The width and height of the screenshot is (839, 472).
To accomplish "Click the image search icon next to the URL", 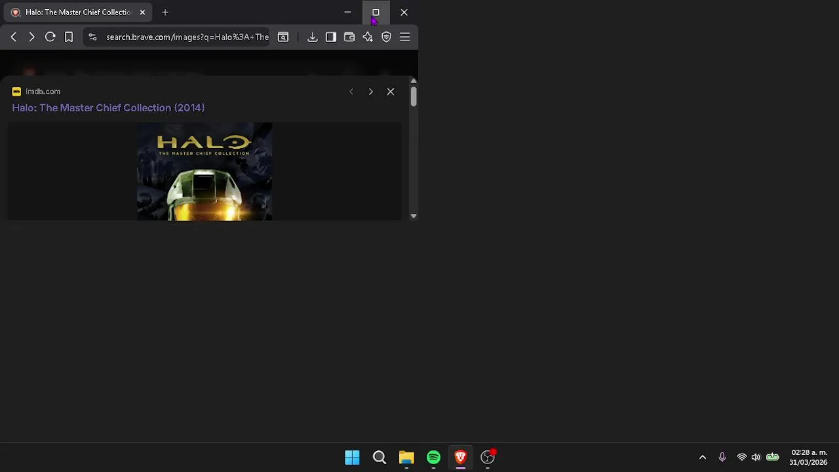I will (x=283, y=37).
